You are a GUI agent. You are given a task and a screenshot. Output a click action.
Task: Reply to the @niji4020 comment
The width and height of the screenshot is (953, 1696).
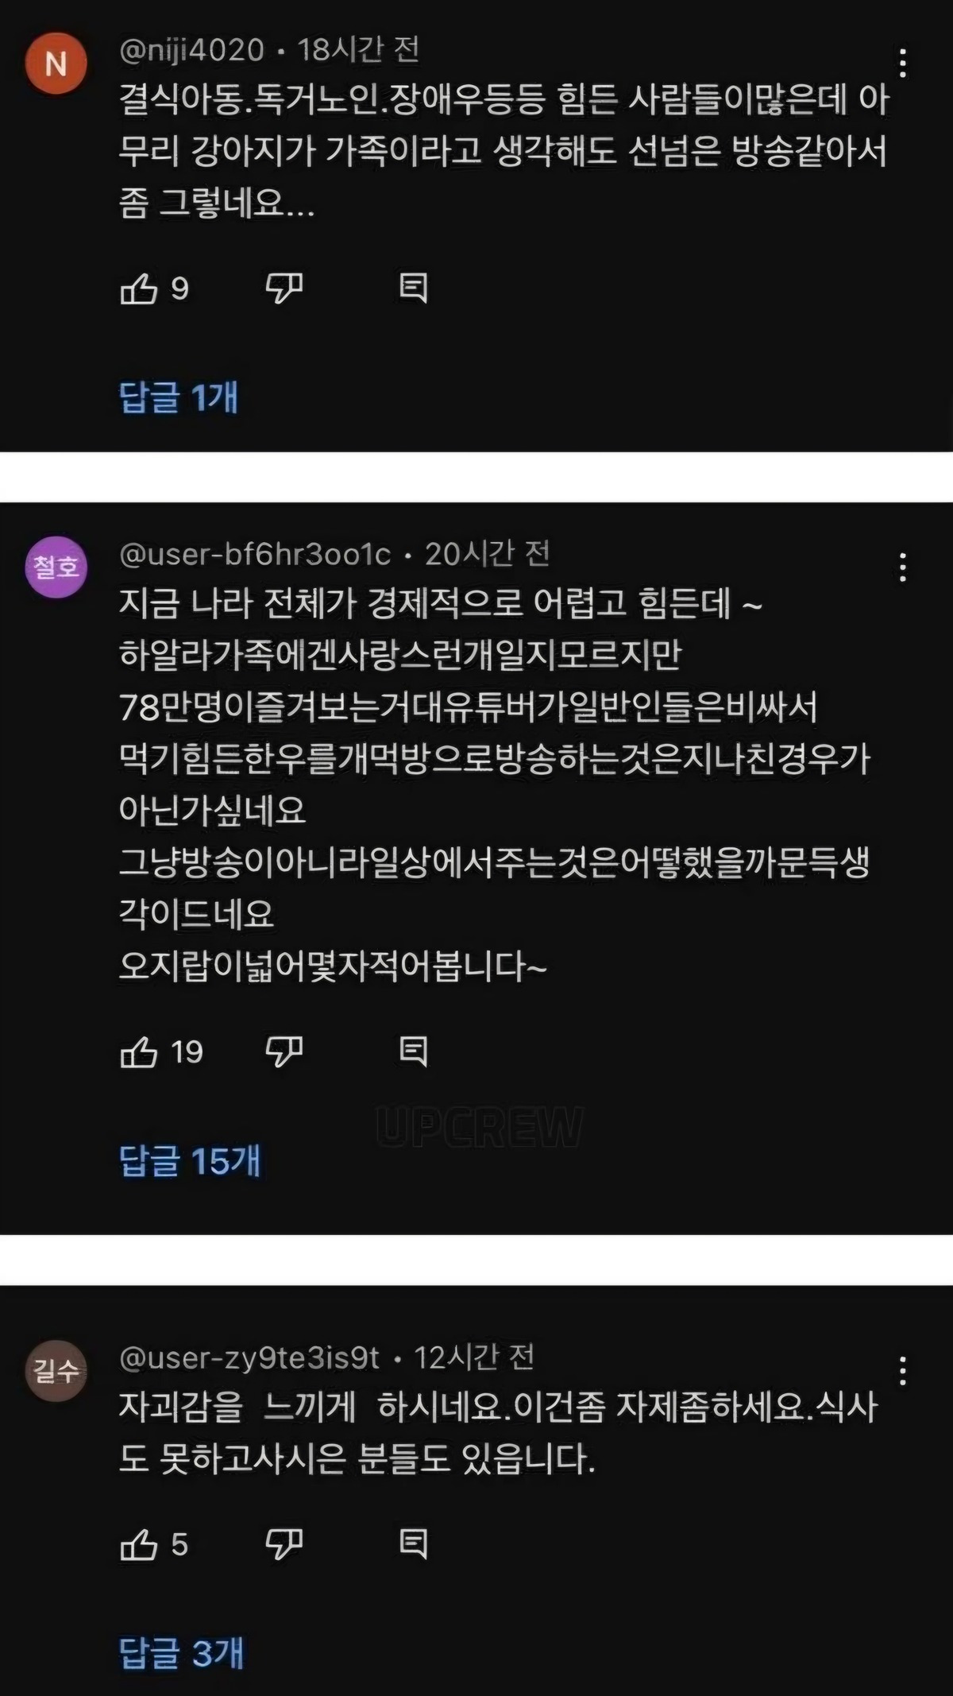(x=413, y=288)
